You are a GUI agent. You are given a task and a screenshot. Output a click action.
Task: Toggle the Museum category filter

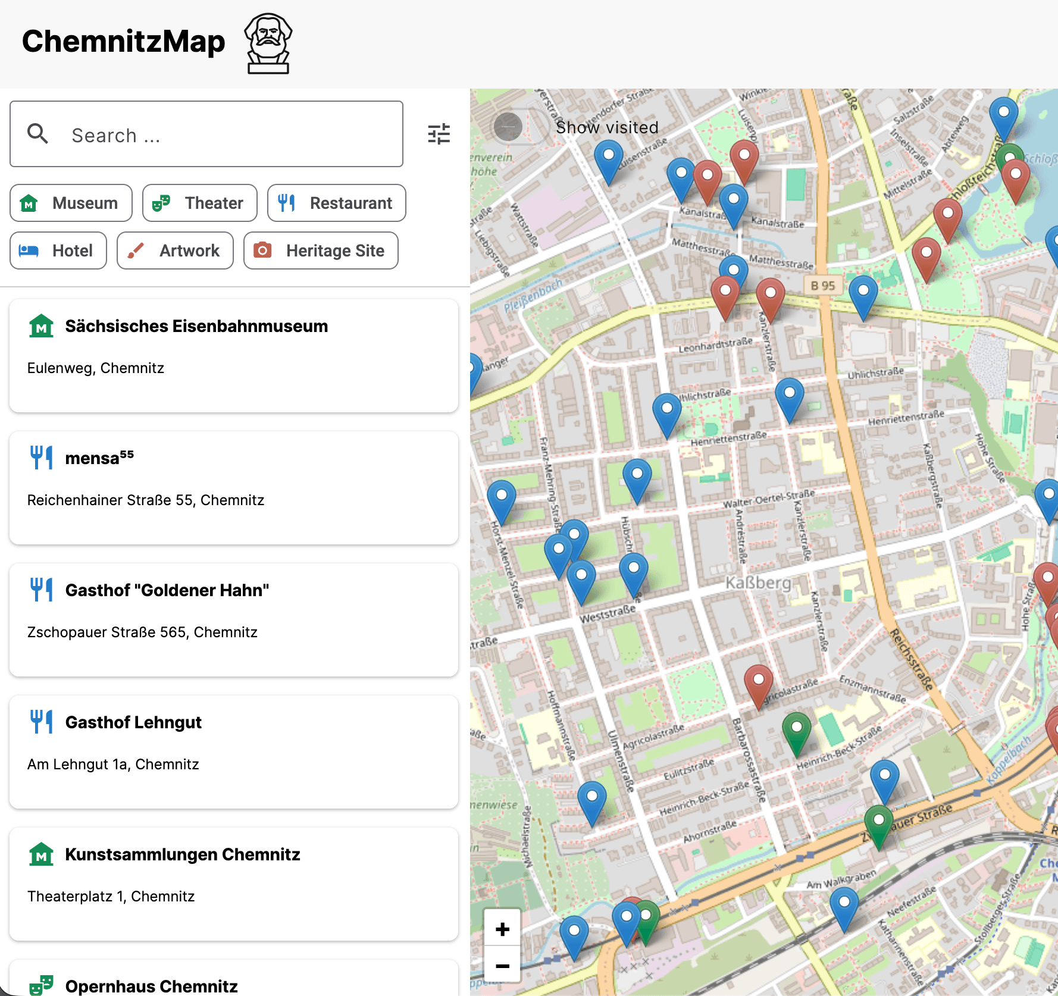pos(70,203)
